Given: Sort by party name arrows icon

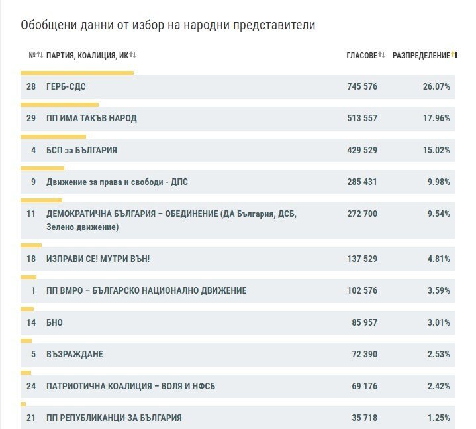Looking at the screenshot, I should coord(133,55).
